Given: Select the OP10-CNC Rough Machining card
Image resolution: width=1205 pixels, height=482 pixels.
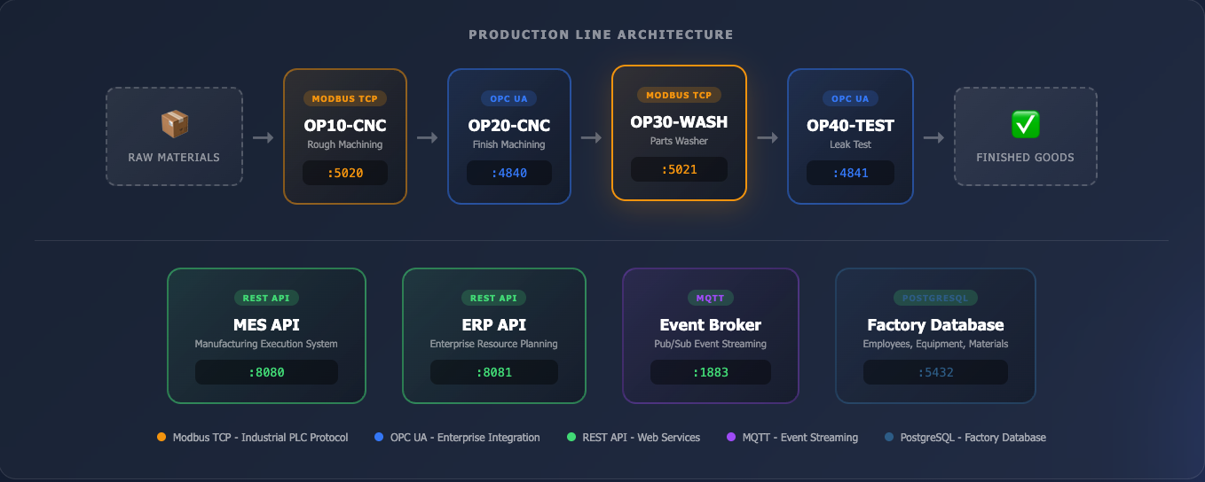Looking at the screenshot, I should click(x=345, y=136).
